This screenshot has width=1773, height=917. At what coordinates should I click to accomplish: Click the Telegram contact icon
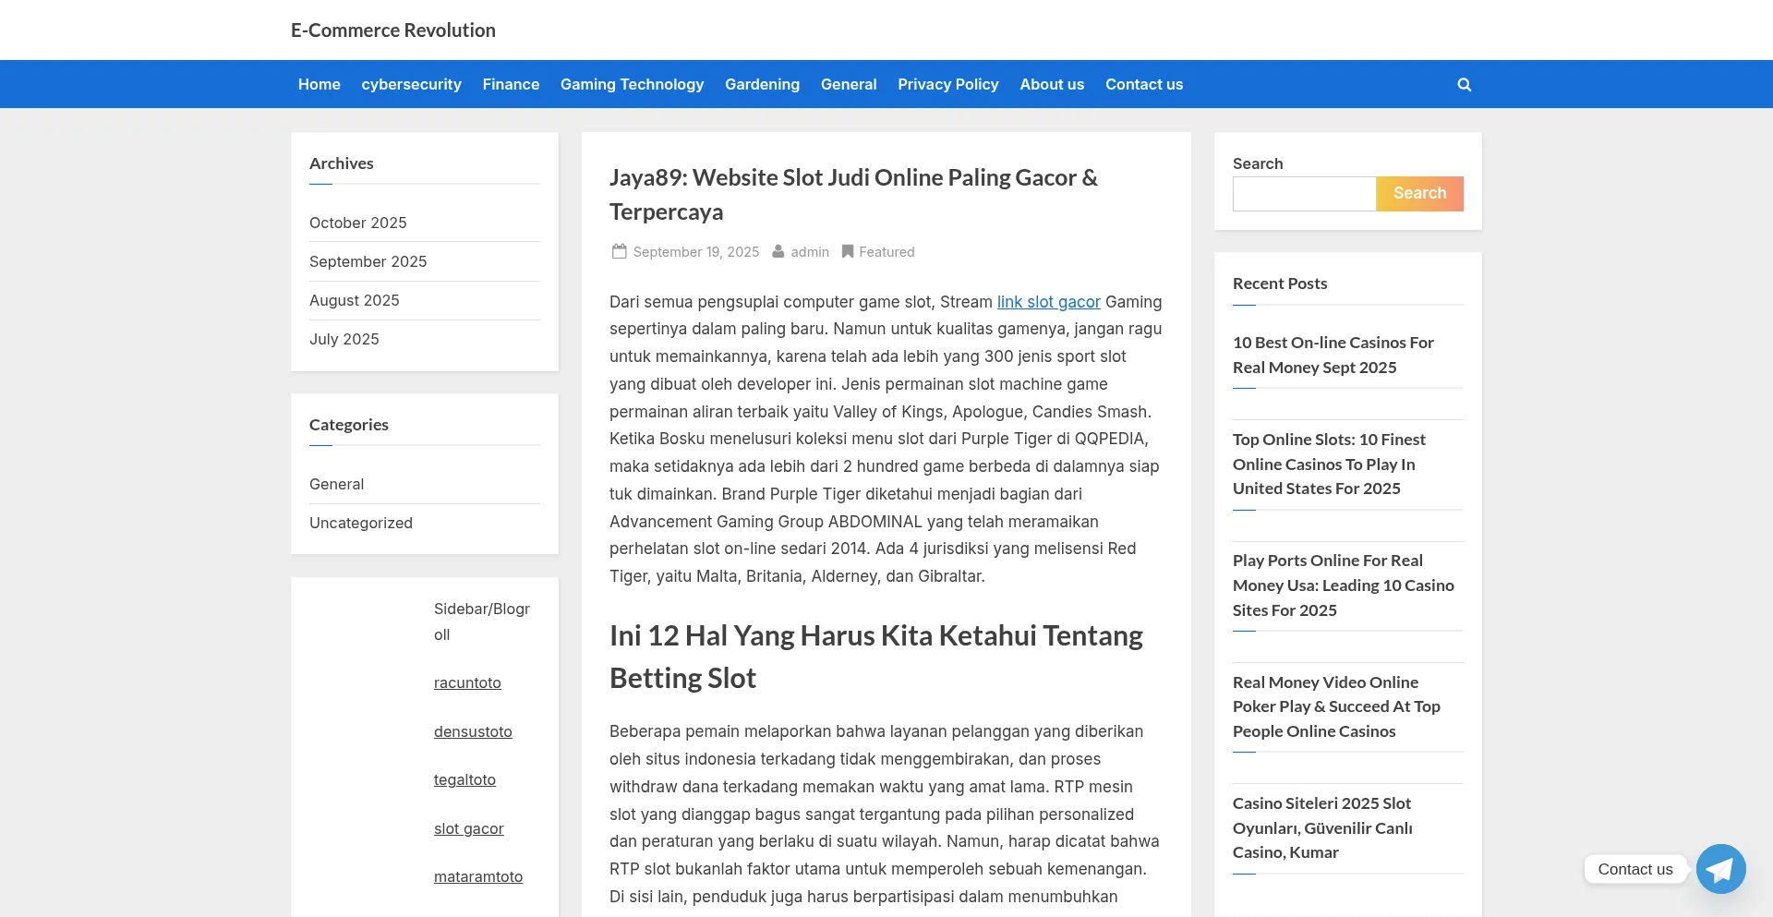click(x=1720, y=869)
